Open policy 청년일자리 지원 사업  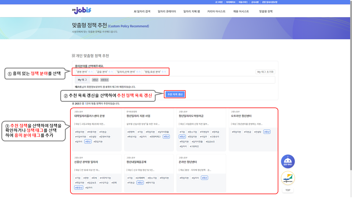138,116
